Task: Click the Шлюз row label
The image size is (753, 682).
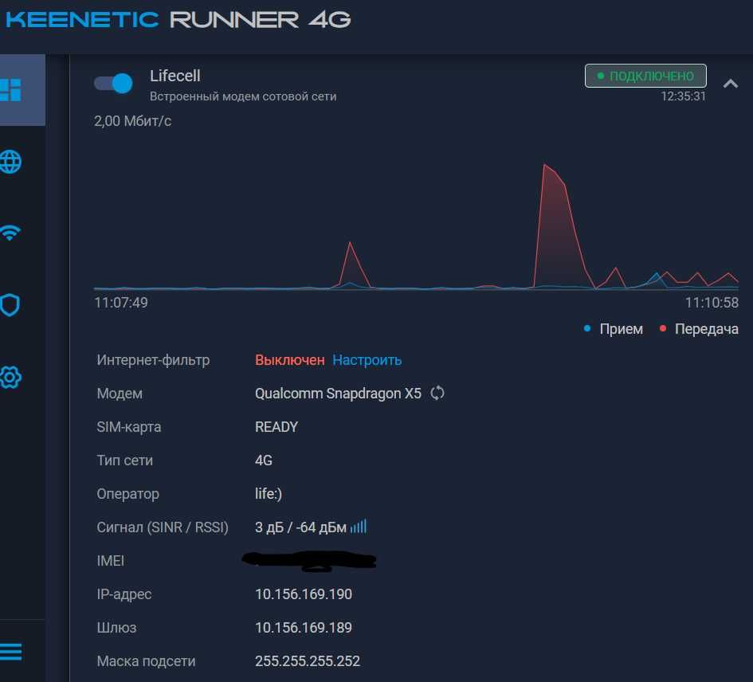Action: [116, 628]
